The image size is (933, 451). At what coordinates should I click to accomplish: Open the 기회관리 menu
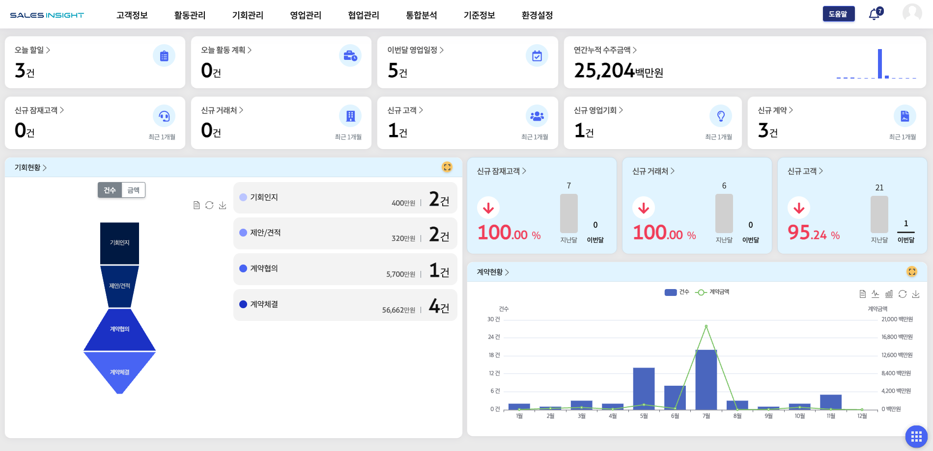tap(248, 15)
